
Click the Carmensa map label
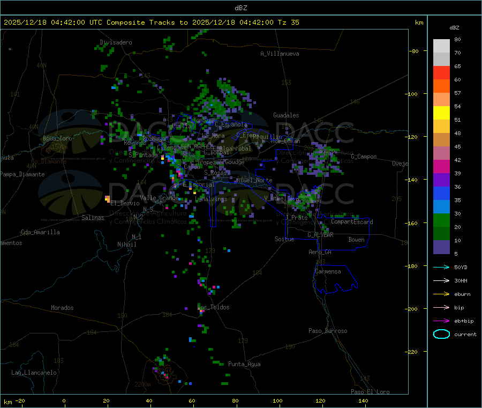pyautogui.click(x=328, y=271)
